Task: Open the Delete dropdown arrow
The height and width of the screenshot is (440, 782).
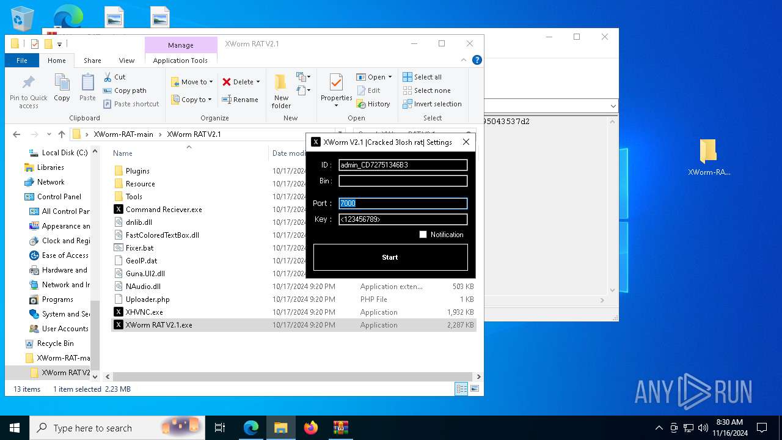Action: (x=258, y=82)
